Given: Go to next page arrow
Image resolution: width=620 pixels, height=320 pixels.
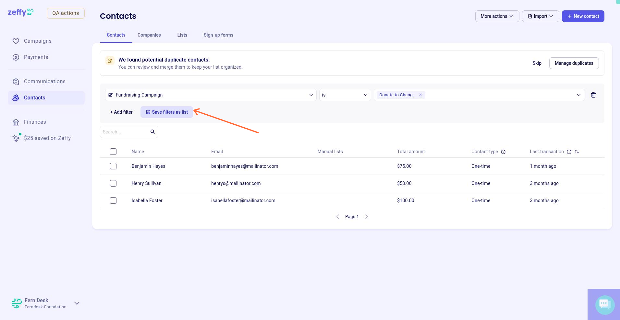Looking at the screenshot, I should tap(367, 217).
